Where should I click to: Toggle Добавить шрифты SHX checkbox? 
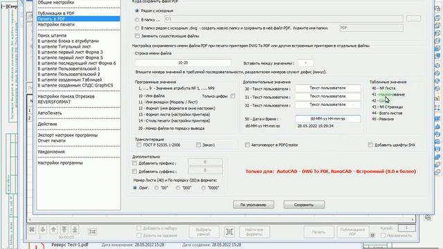coord(370,145)
